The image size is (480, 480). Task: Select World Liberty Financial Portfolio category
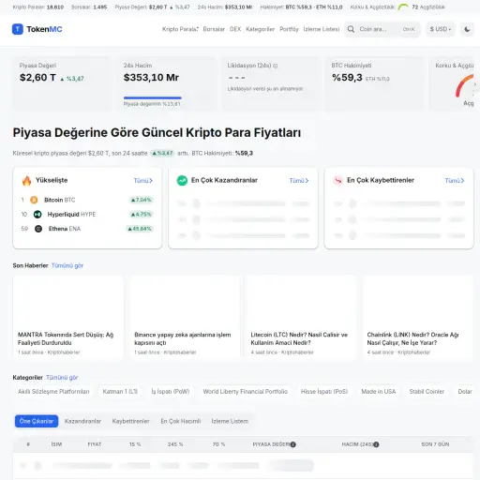pyautogui.click(x=245, y=392)
